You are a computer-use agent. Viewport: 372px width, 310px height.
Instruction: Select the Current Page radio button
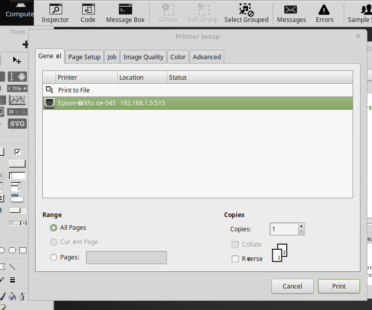point(54,242)
